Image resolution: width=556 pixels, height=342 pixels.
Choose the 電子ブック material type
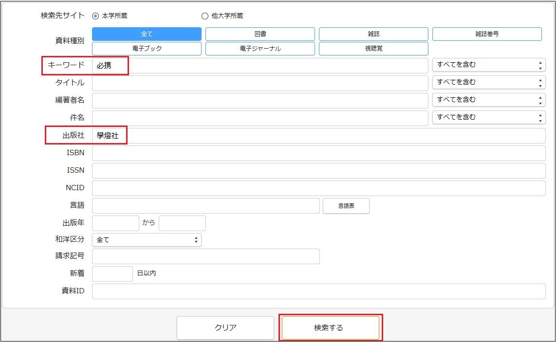coord(147,49)
